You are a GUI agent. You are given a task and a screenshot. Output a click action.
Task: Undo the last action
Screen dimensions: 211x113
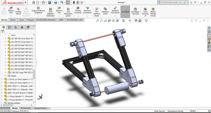(62, 2)
